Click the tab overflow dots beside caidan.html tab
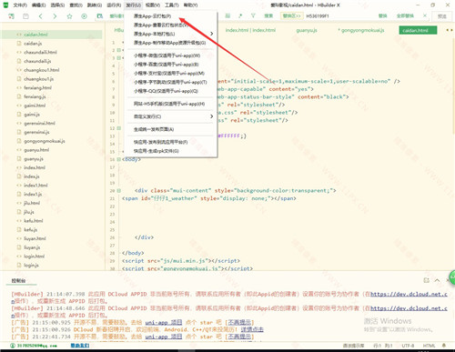Screen dimensions: 455x352 click(x=449, y=30)
